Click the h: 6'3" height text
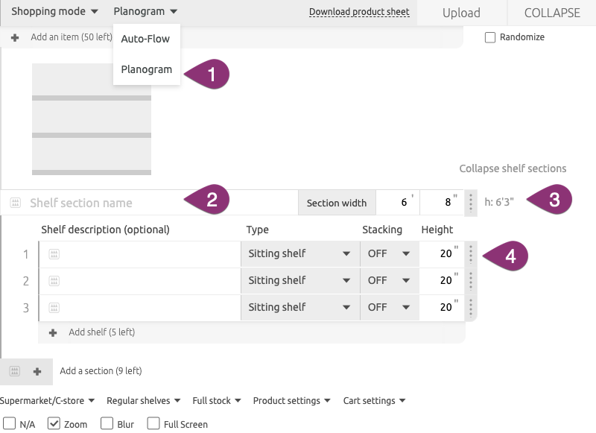596x433 pixels. click(499, 202)
